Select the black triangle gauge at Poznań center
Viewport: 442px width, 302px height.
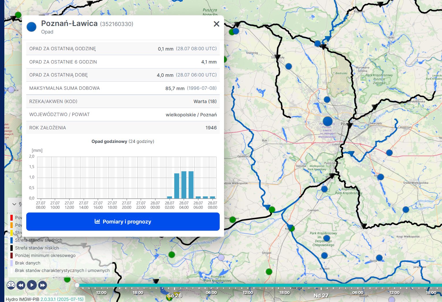pos(350,126)
